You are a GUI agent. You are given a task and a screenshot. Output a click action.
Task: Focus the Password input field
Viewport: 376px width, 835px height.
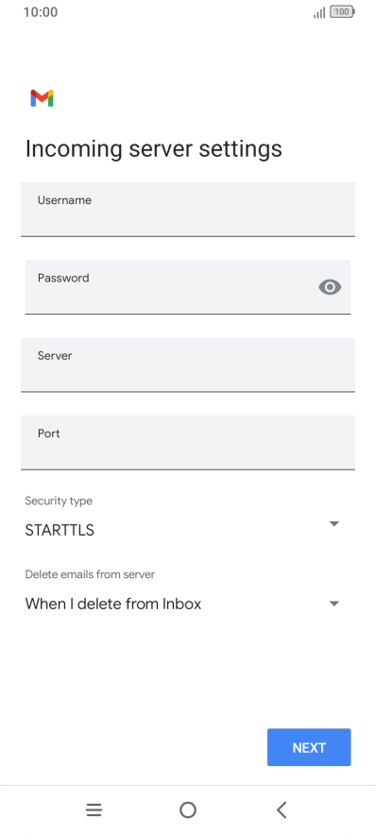(x=188, y=287)
